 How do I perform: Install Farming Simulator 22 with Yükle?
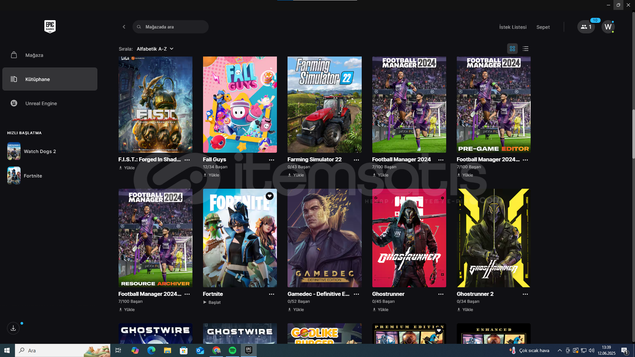(296, 175)
